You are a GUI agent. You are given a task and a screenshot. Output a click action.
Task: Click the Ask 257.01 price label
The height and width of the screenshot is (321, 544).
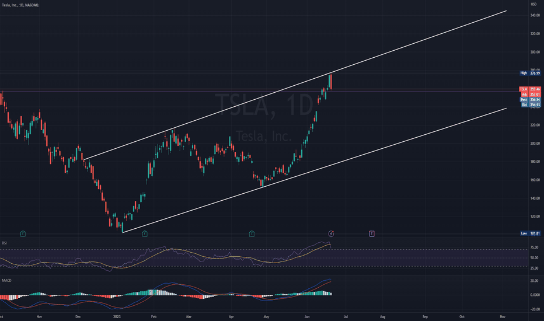531,95
